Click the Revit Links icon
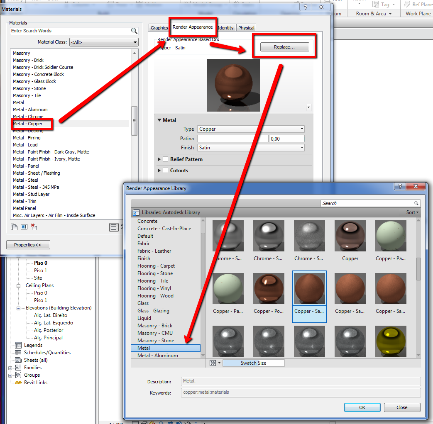Screen dimensions: 433x424 (18, 383)
